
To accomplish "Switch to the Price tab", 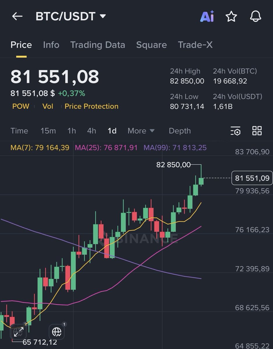I will click(x=21, y=45).
